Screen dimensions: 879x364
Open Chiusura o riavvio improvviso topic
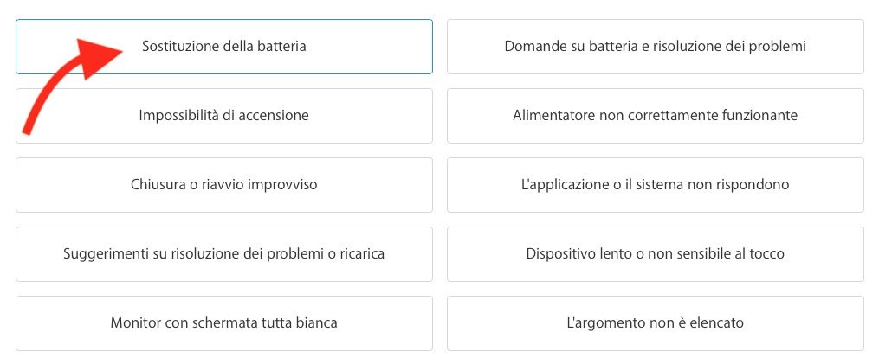pos(223,185)
